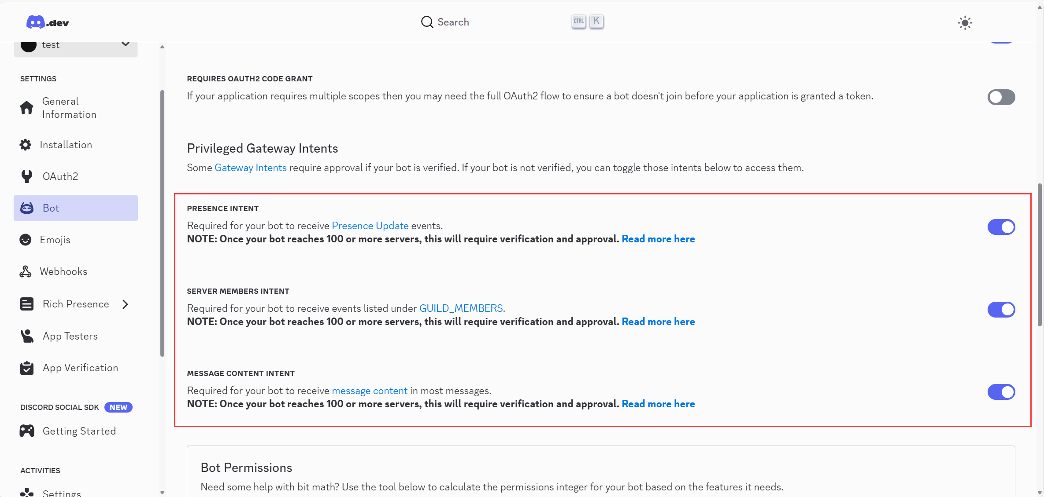Click the search magnifier icon

(x=427, y=22)
